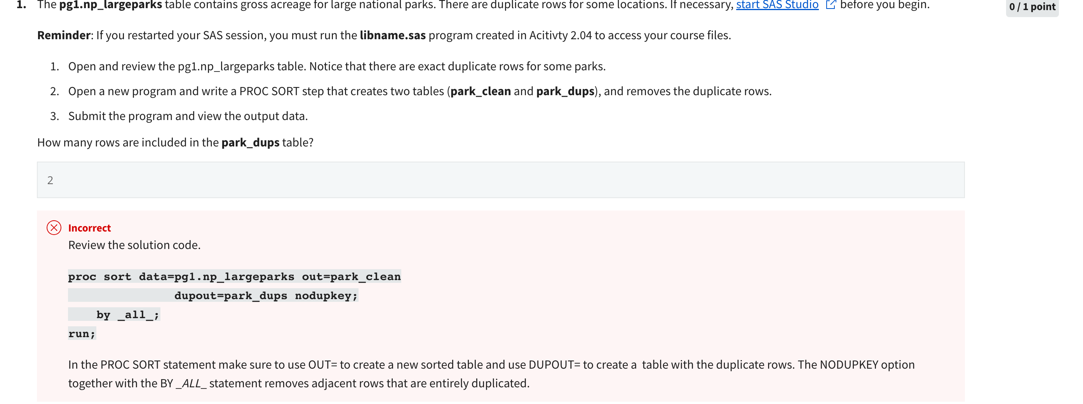Select the bold park_dups term in the question
The height and width of the screenshot is (404, 1083).
coord(250,142)
